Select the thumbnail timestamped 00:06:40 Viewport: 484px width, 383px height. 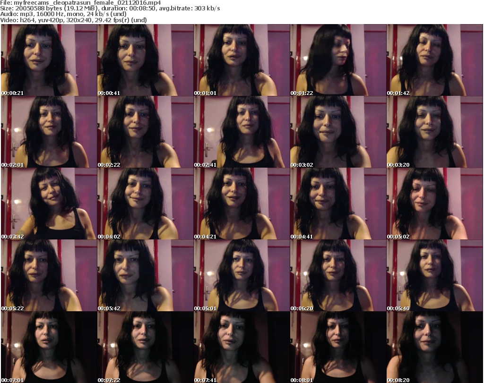(435, 275)
